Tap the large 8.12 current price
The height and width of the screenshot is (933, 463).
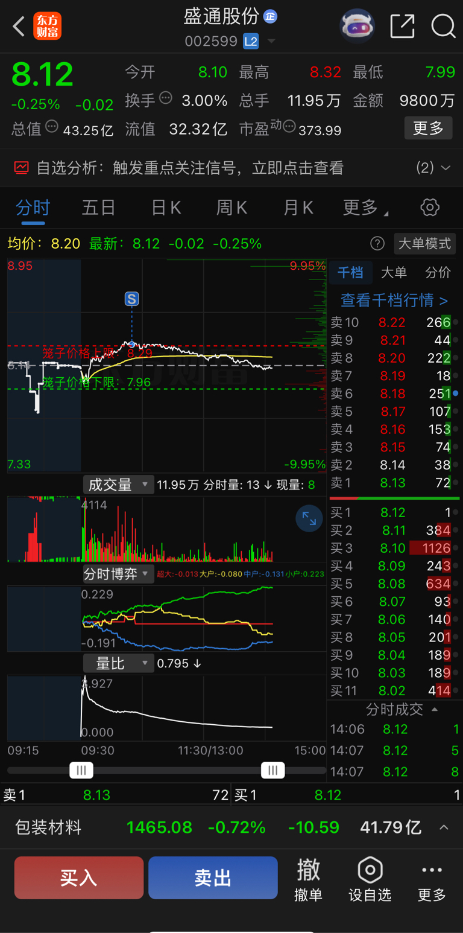click(42, 74)
